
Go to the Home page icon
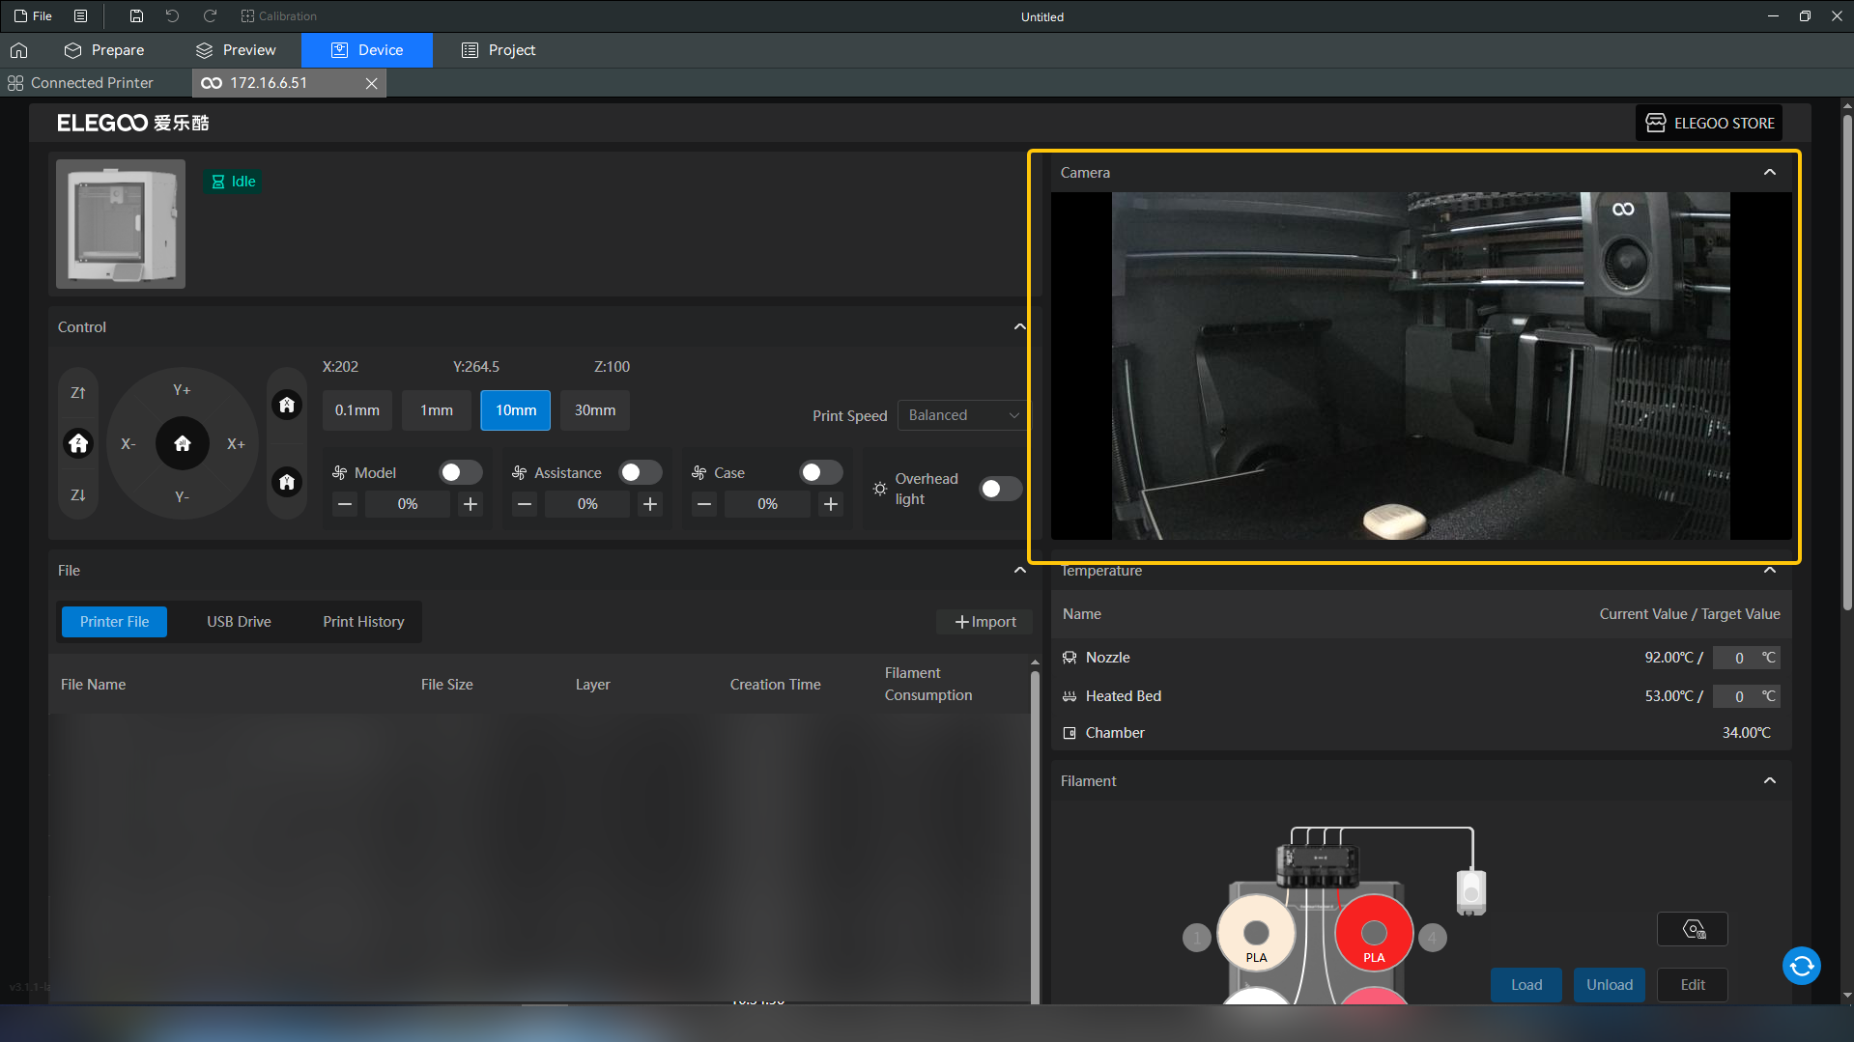click(18, 50)
